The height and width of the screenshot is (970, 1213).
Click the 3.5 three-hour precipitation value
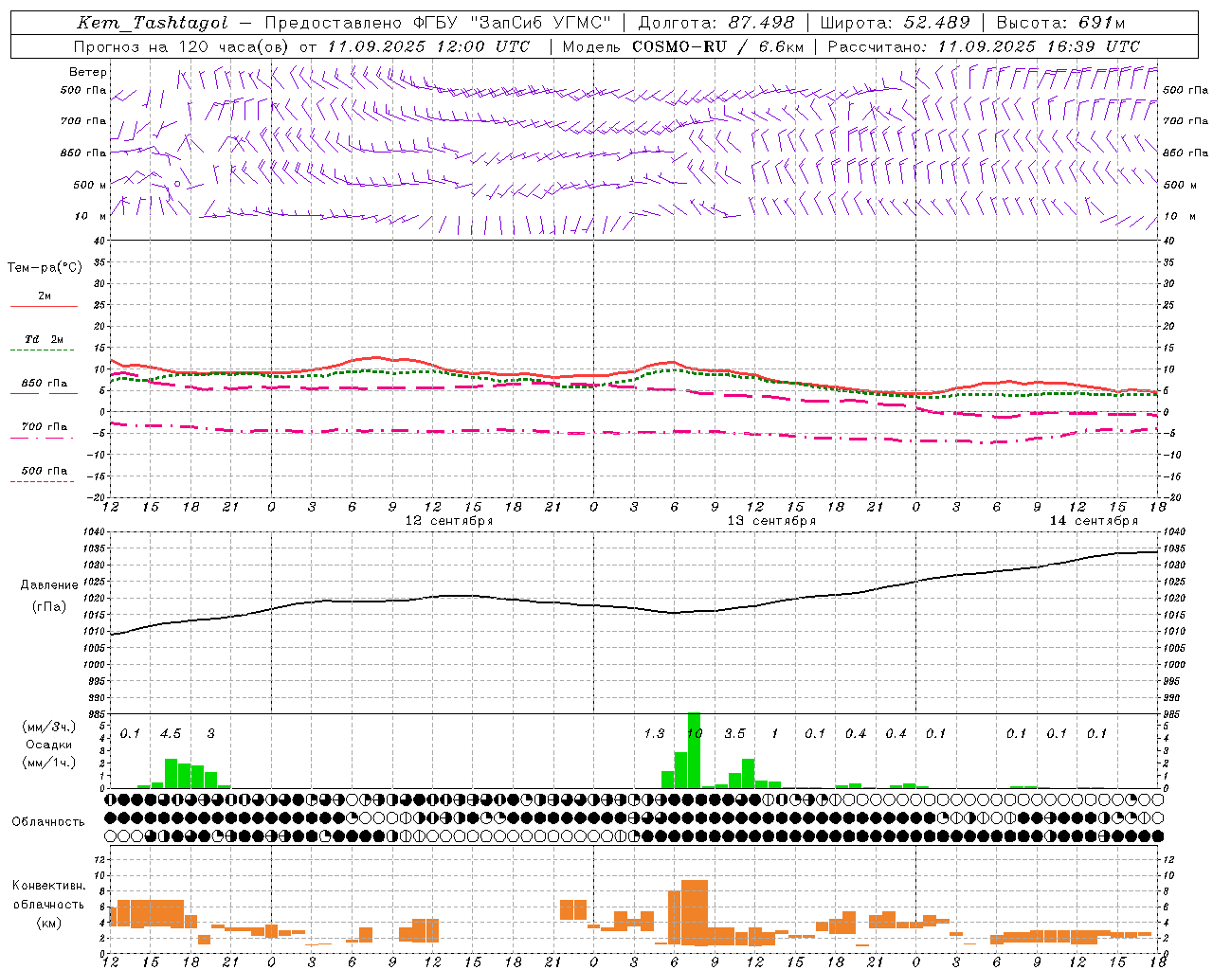click(x=734, y=734)
